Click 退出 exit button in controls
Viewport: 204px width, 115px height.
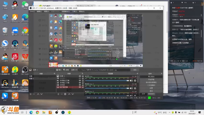tap(151, 91)
